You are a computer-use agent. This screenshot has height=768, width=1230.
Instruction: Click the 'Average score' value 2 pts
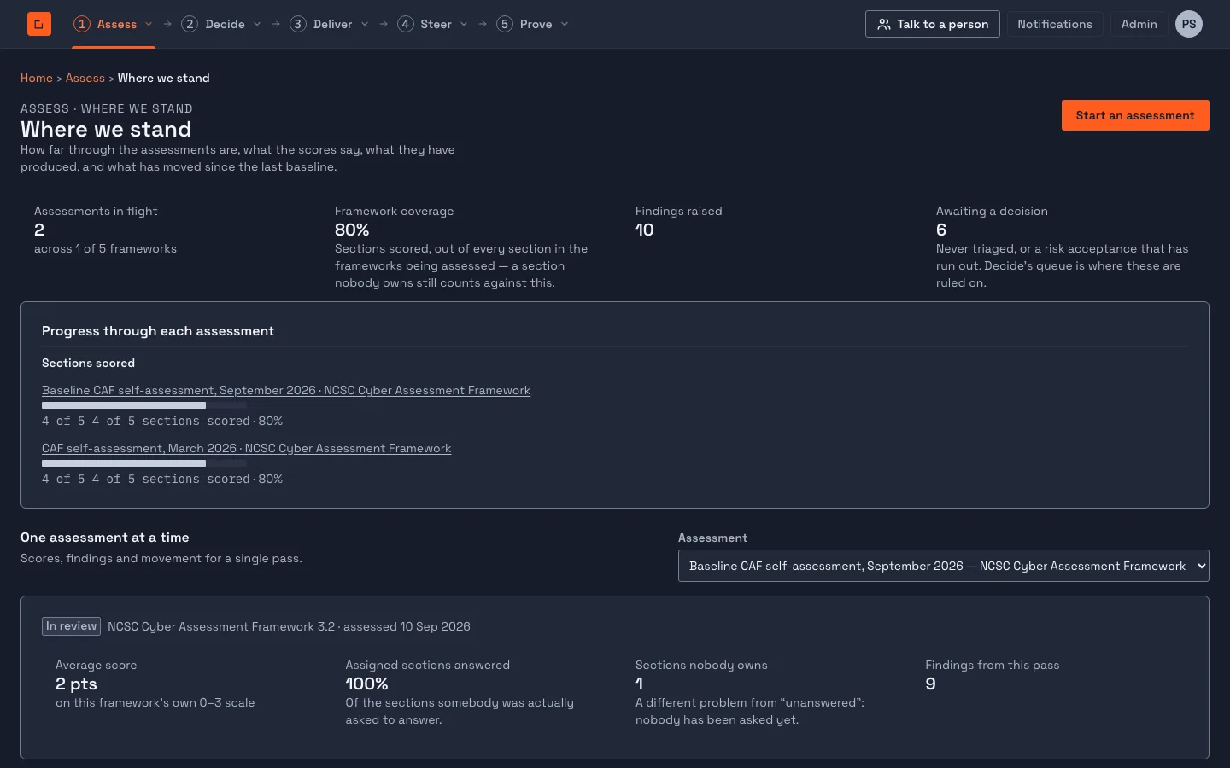[x=76, y=684]
